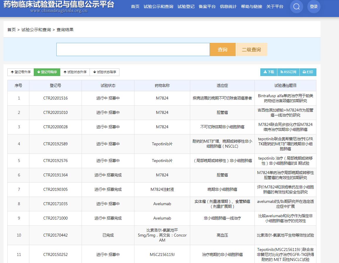
Task: Open 备案平台 in top navigation
Action: [x=207, y=6]
